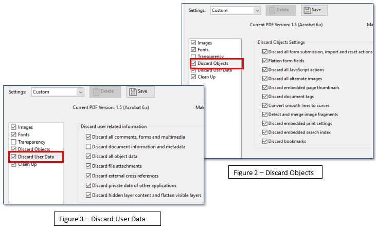Uncheck Discard all comments, forms and multimedia

tap(88, 137)
